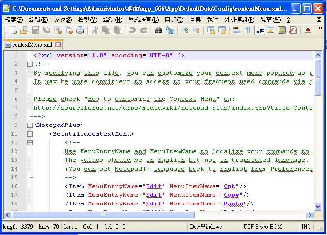This screenshot has width=327, height=235.
Task: Close current document via toolbar Close icon
Action: [58, 30]
